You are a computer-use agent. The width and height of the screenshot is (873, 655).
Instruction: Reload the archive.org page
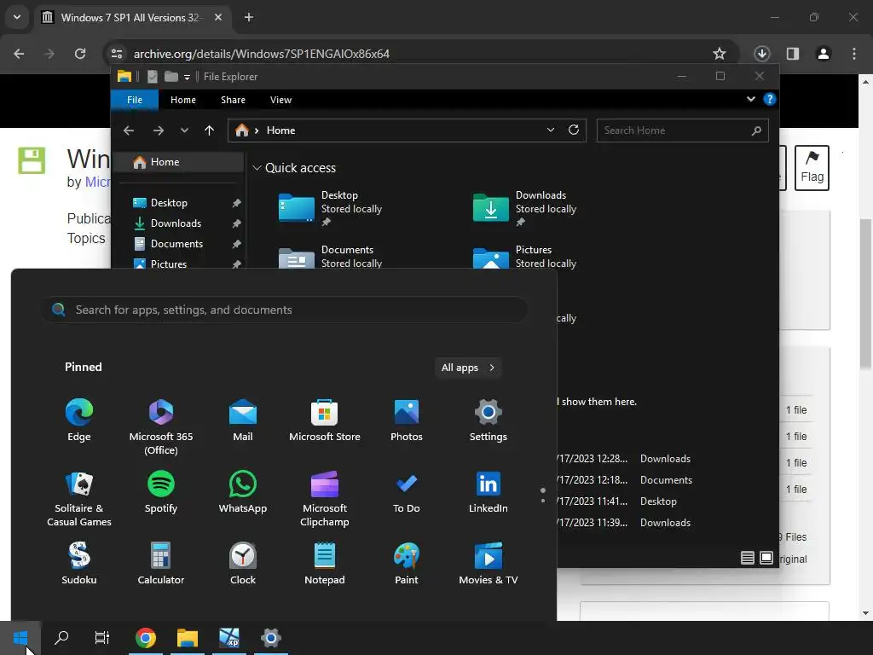(x=80, y=54)
